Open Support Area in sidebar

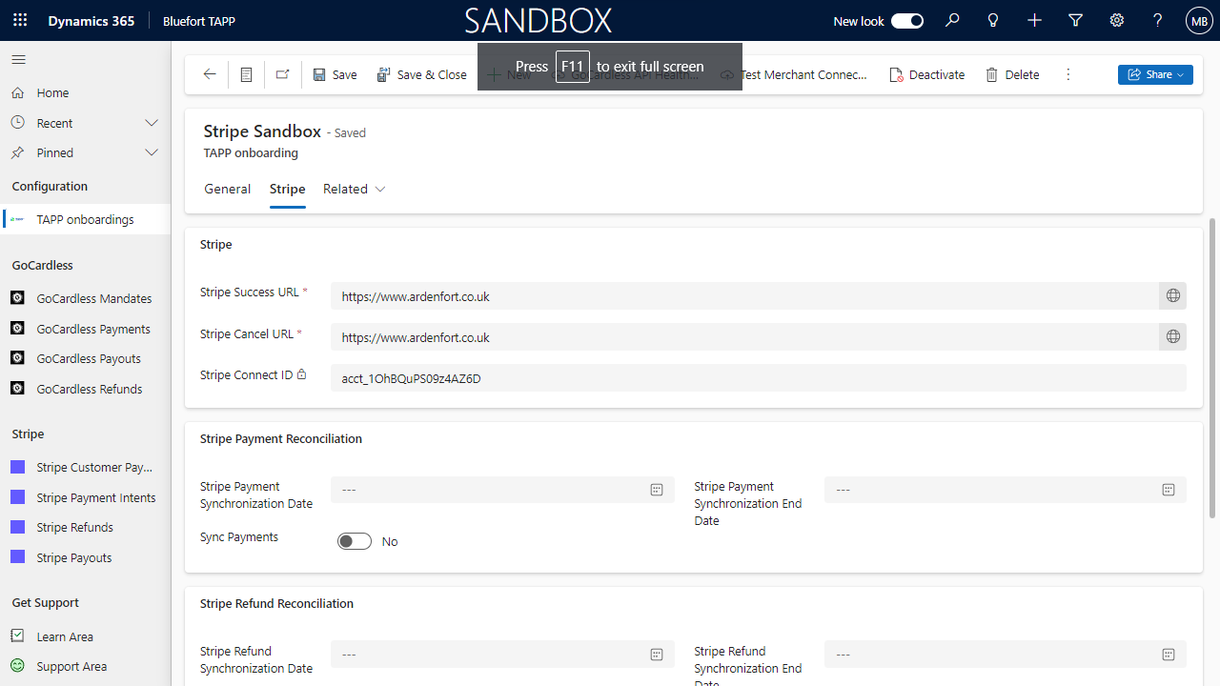pos(86,666)
